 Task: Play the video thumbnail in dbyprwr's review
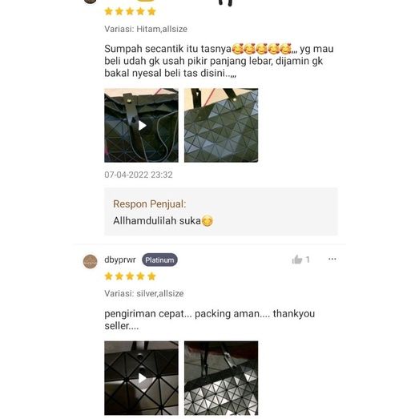click(141, 378)
